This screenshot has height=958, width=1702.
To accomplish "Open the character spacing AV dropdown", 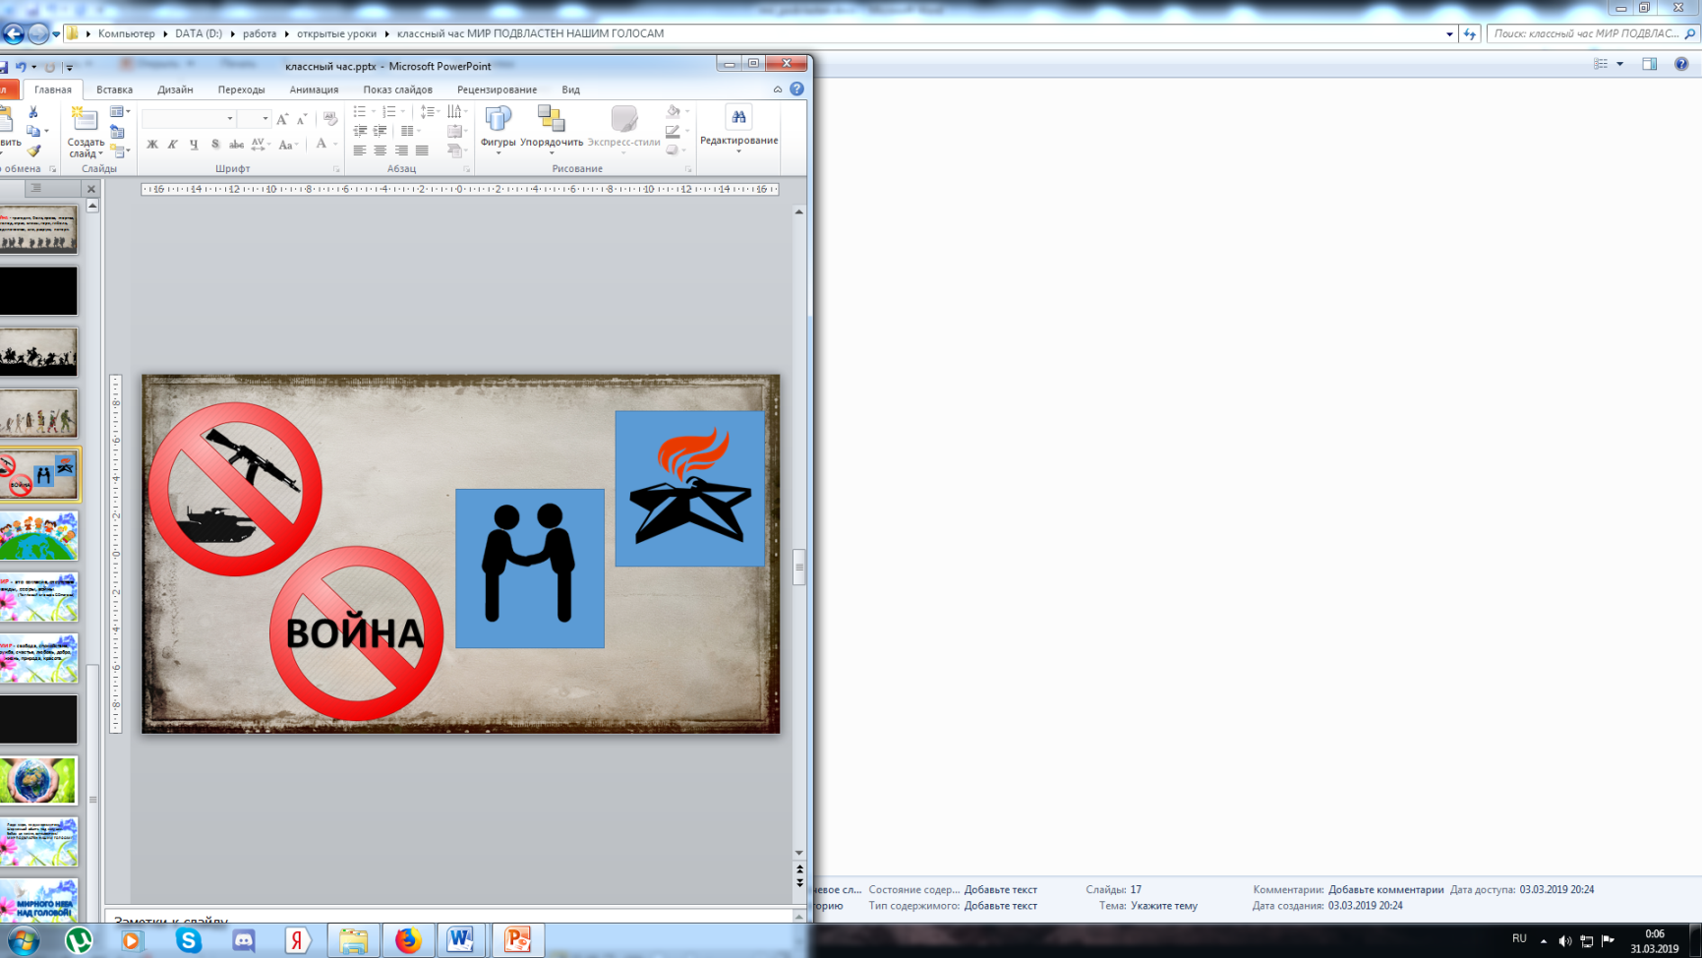I will point(261,145).
